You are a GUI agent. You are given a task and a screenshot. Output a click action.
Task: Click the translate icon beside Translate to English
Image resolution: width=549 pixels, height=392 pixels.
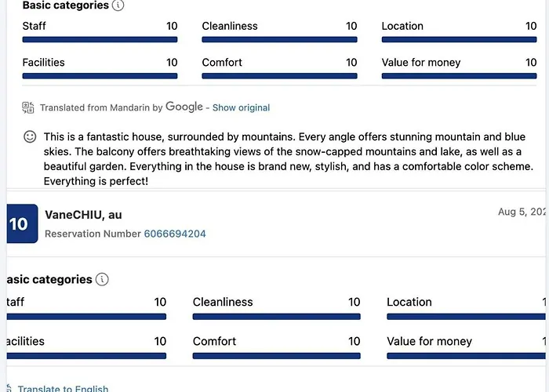9,389
